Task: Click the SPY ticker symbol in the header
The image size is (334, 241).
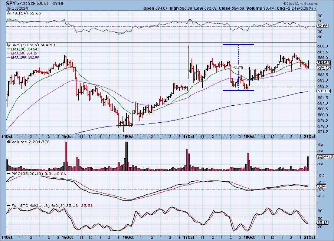Action: 10,3
